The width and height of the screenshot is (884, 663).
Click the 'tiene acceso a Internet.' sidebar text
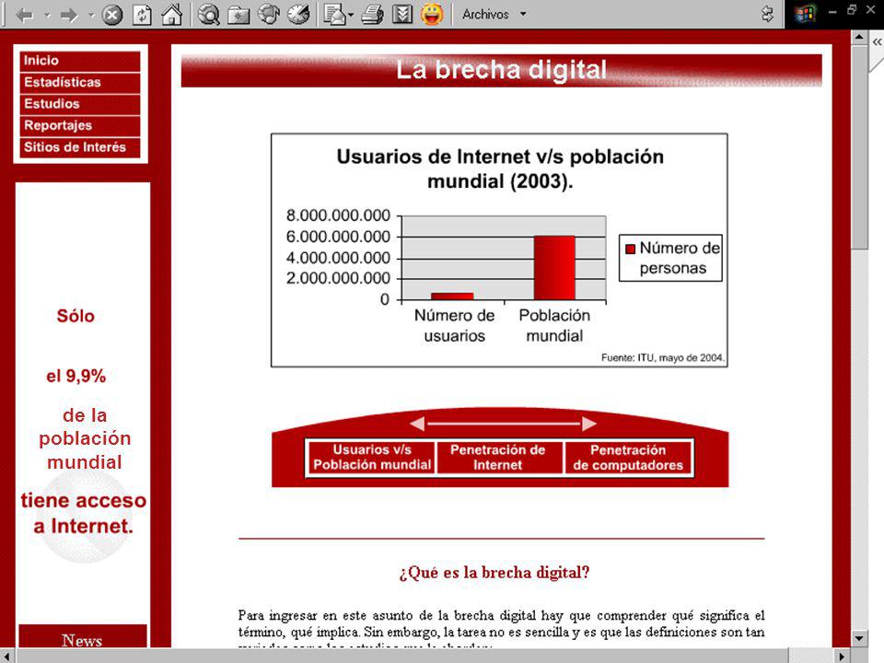pyautogui.click(x=84, y=513)
